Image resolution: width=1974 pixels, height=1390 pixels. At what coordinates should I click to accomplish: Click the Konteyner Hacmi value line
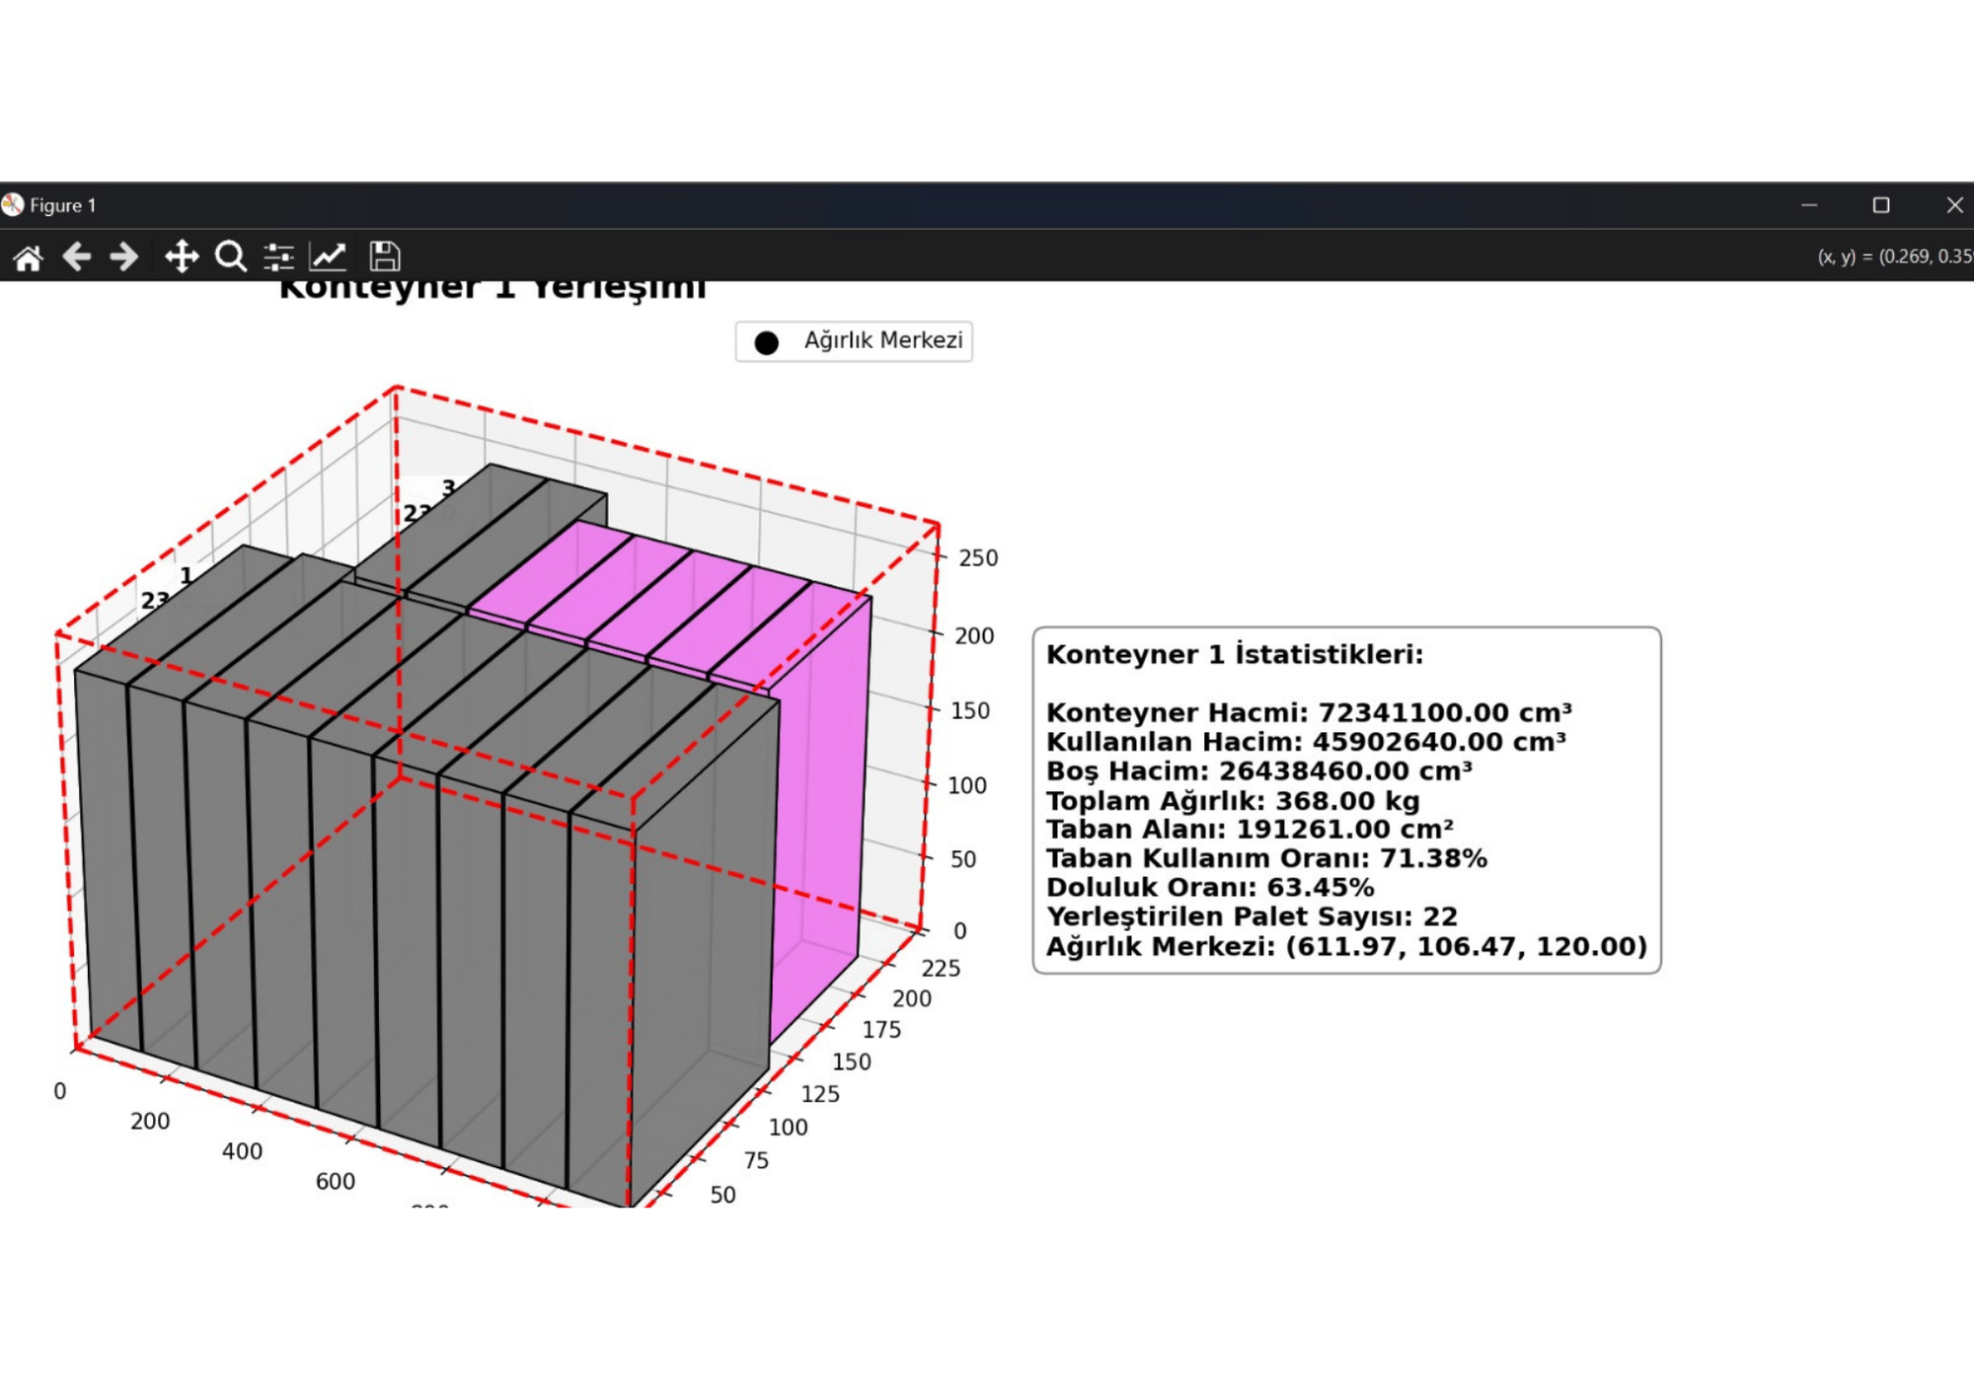click(x=1309, y=712)
